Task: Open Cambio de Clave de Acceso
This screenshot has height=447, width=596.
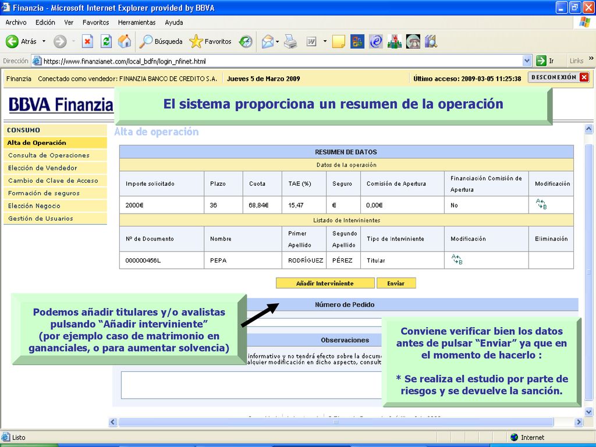Action: tap(55, 180)
